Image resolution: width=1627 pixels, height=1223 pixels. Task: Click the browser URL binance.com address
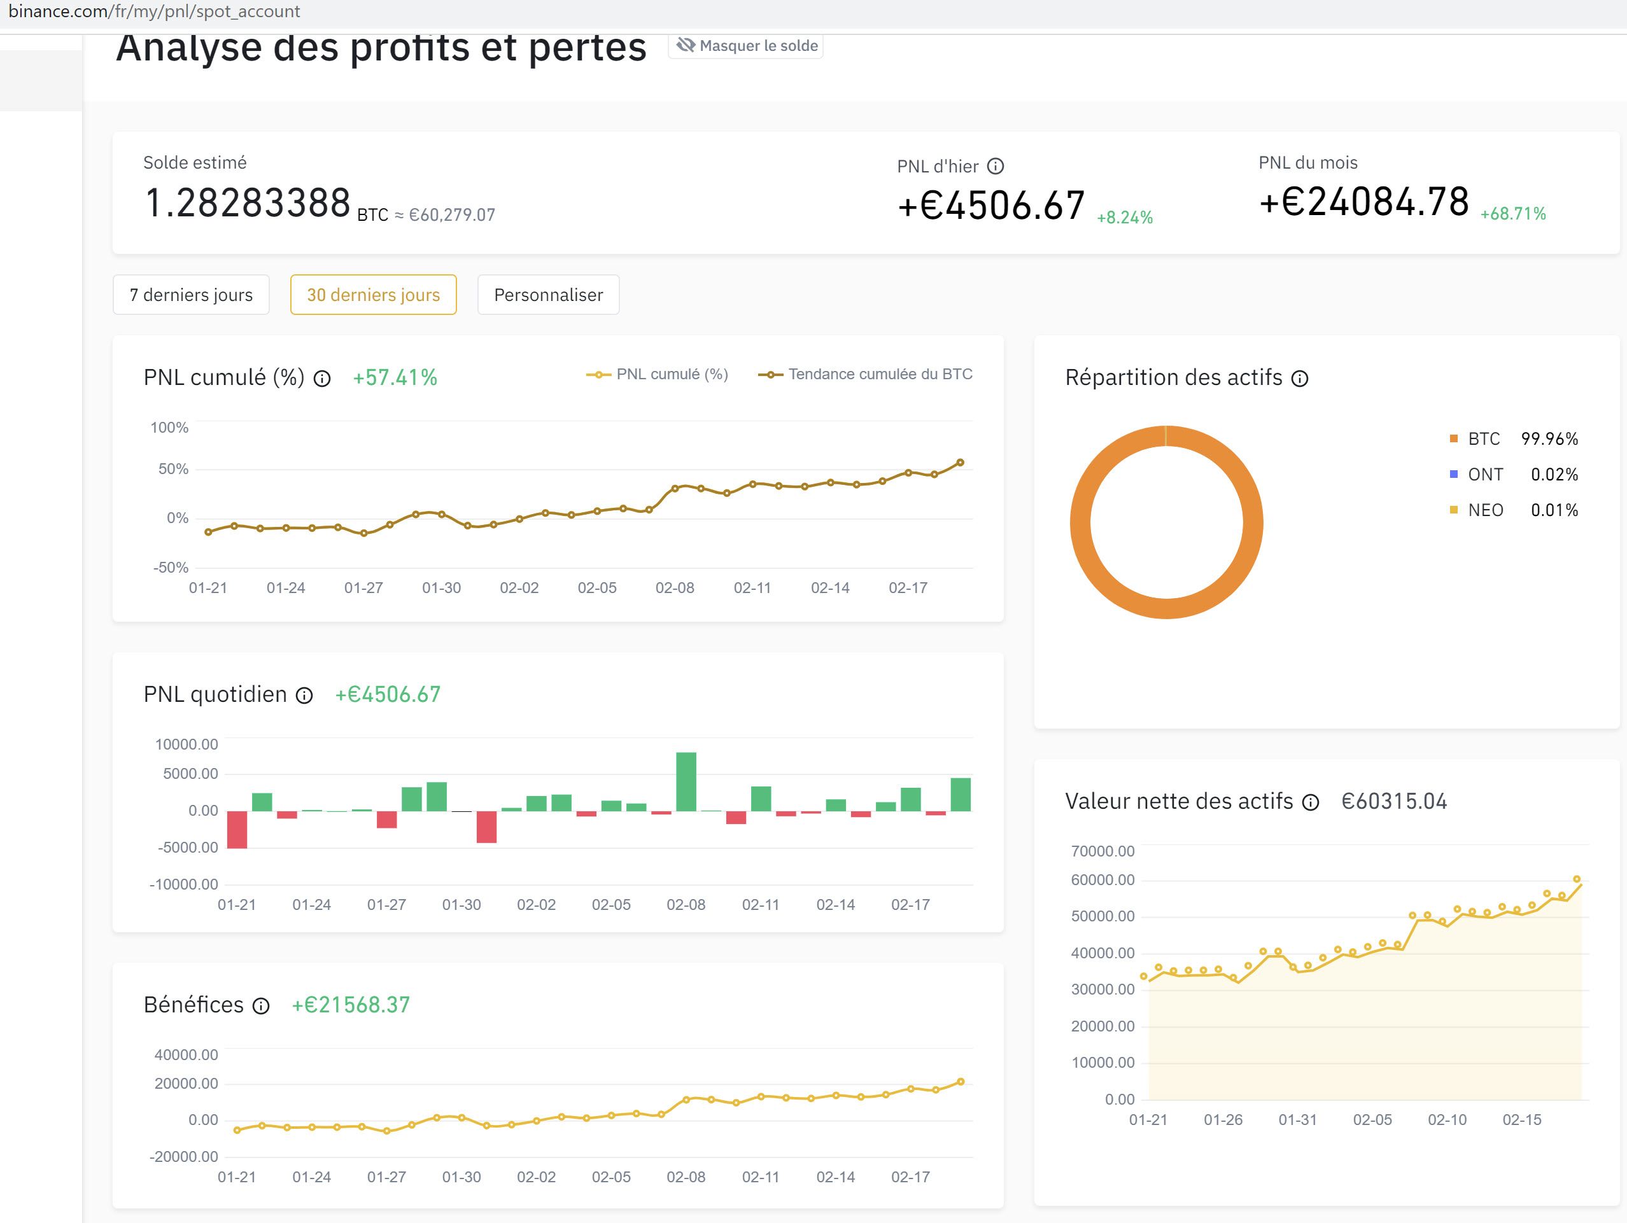[x=155, y=11]
